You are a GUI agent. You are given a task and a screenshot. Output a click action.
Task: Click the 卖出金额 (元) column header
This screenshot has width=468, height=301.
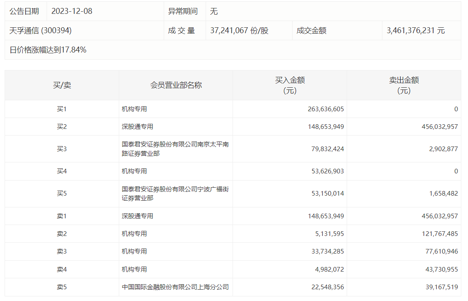(404, 85)
